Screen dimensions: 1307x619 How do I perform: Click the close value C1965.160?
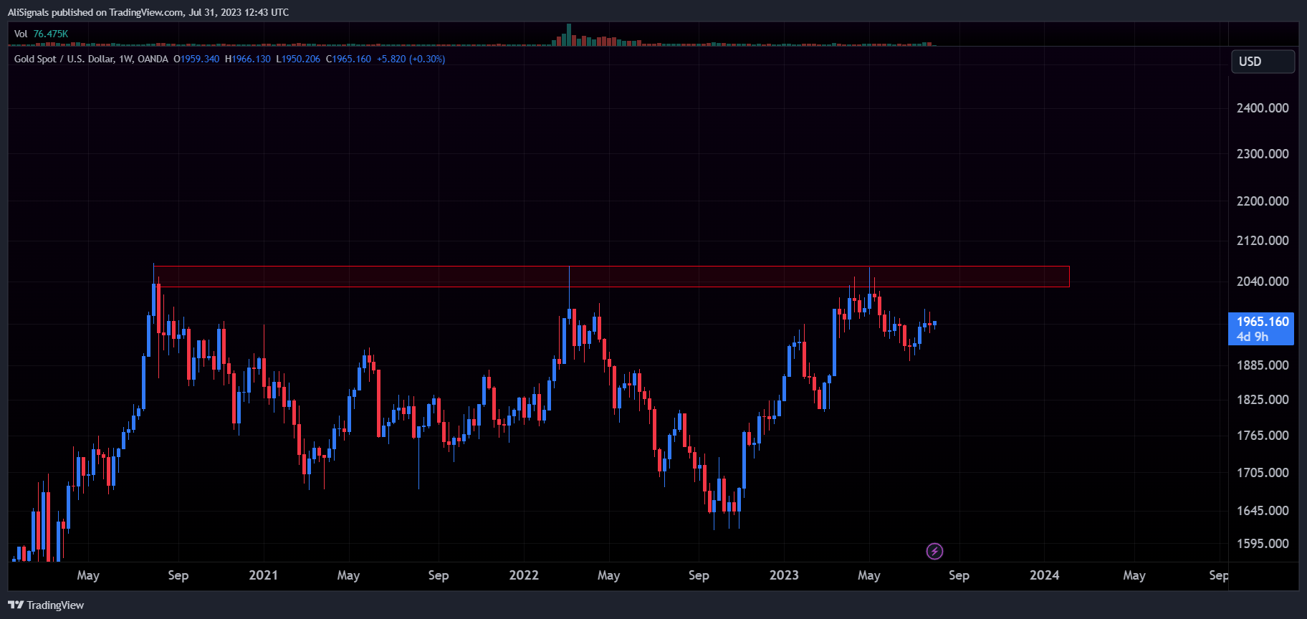pyautogui.click(x=349, y=59)
